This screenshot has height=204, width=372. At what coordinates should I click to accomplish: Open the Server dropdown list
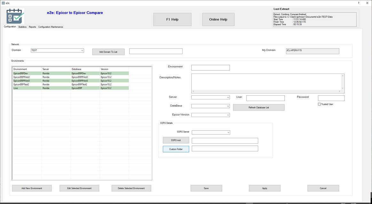pyautogui.click(x=228, y=98)
